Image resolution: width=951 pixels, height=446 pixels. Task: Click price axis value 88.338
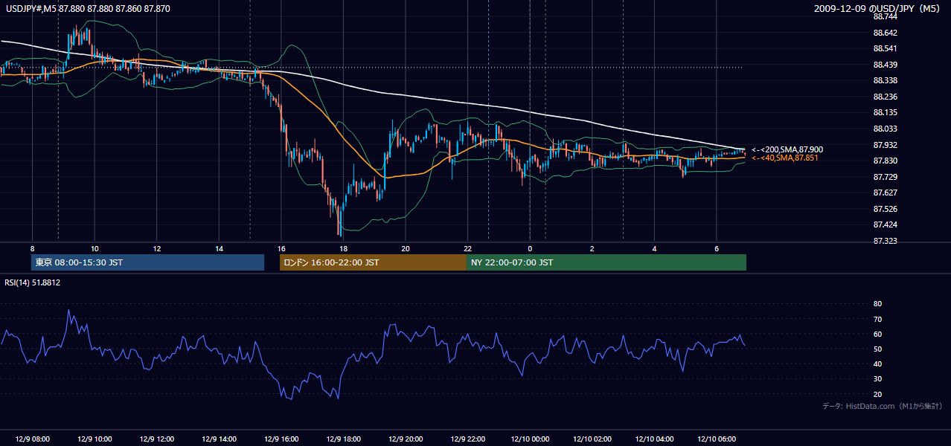(886, 80)
